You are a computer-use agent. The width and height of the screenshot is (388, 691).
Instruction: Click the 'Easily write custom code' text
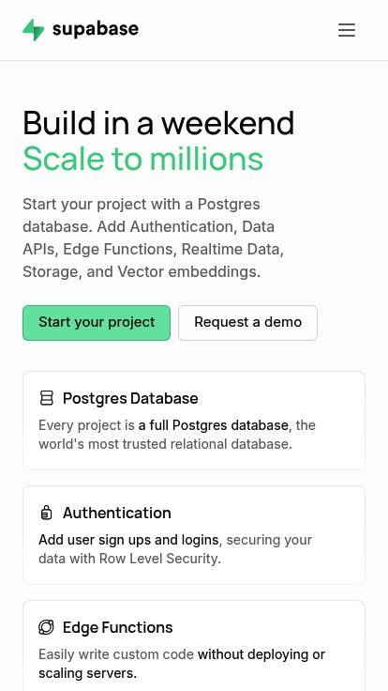[116, 654]
